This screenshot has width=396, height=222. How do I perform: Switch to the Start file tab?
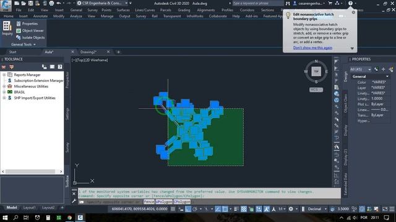(x=12, y=52)
